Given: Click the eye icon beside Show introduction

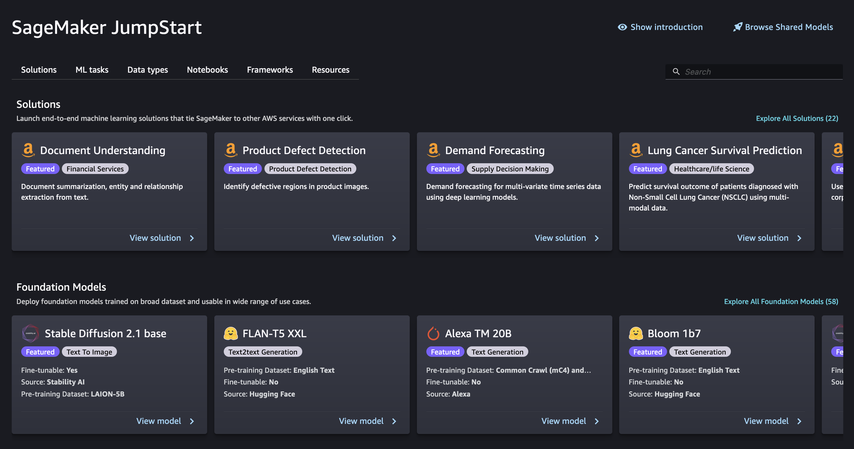Looking at the screenshot, I should pos(622,27).
